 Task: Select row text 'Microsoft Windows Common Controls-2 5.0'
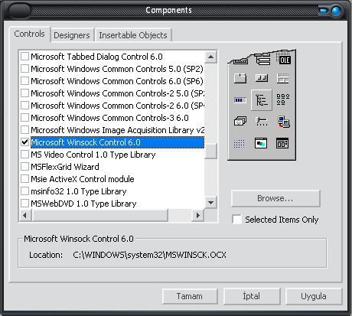tap(117, 93)
